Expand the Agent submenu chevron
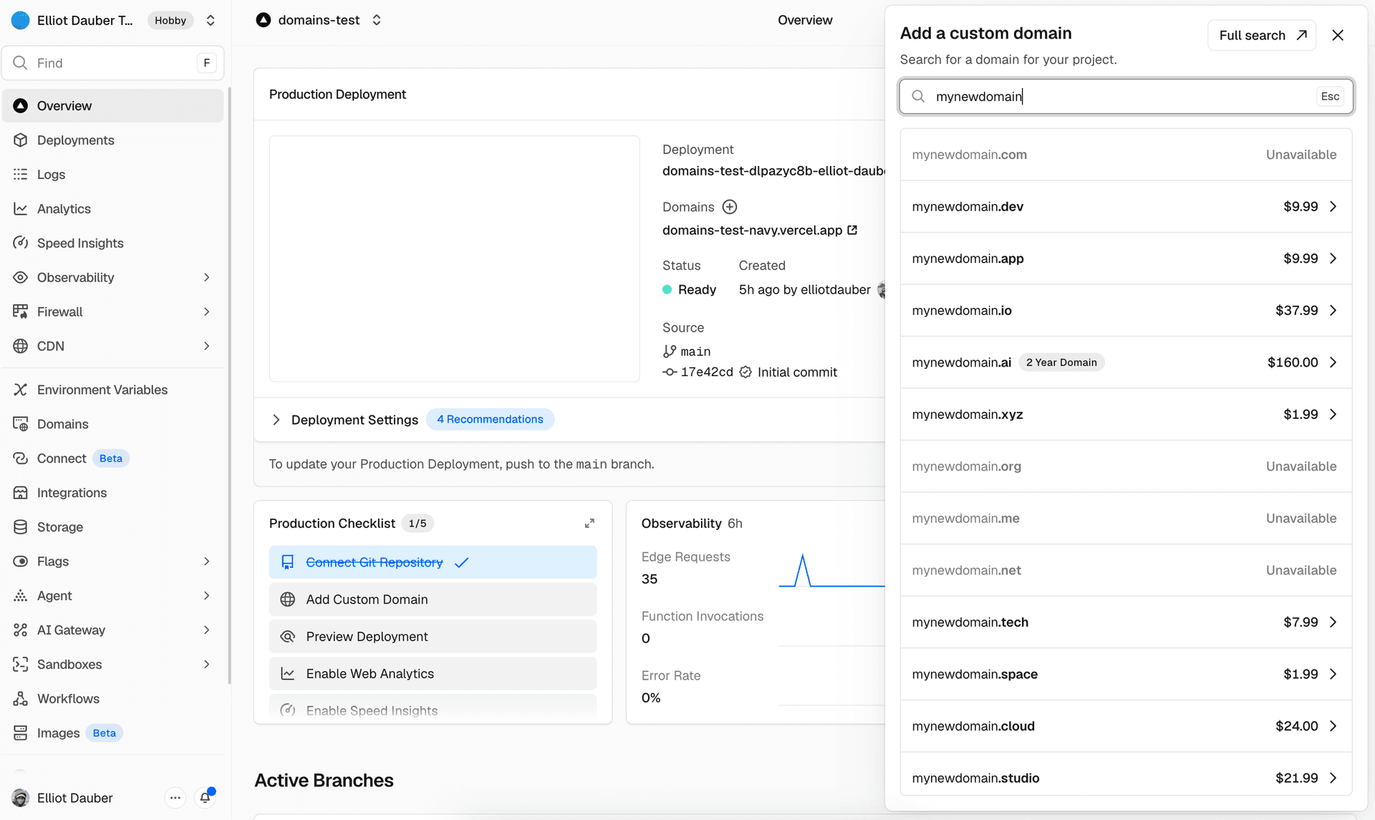 pos(207,597)
